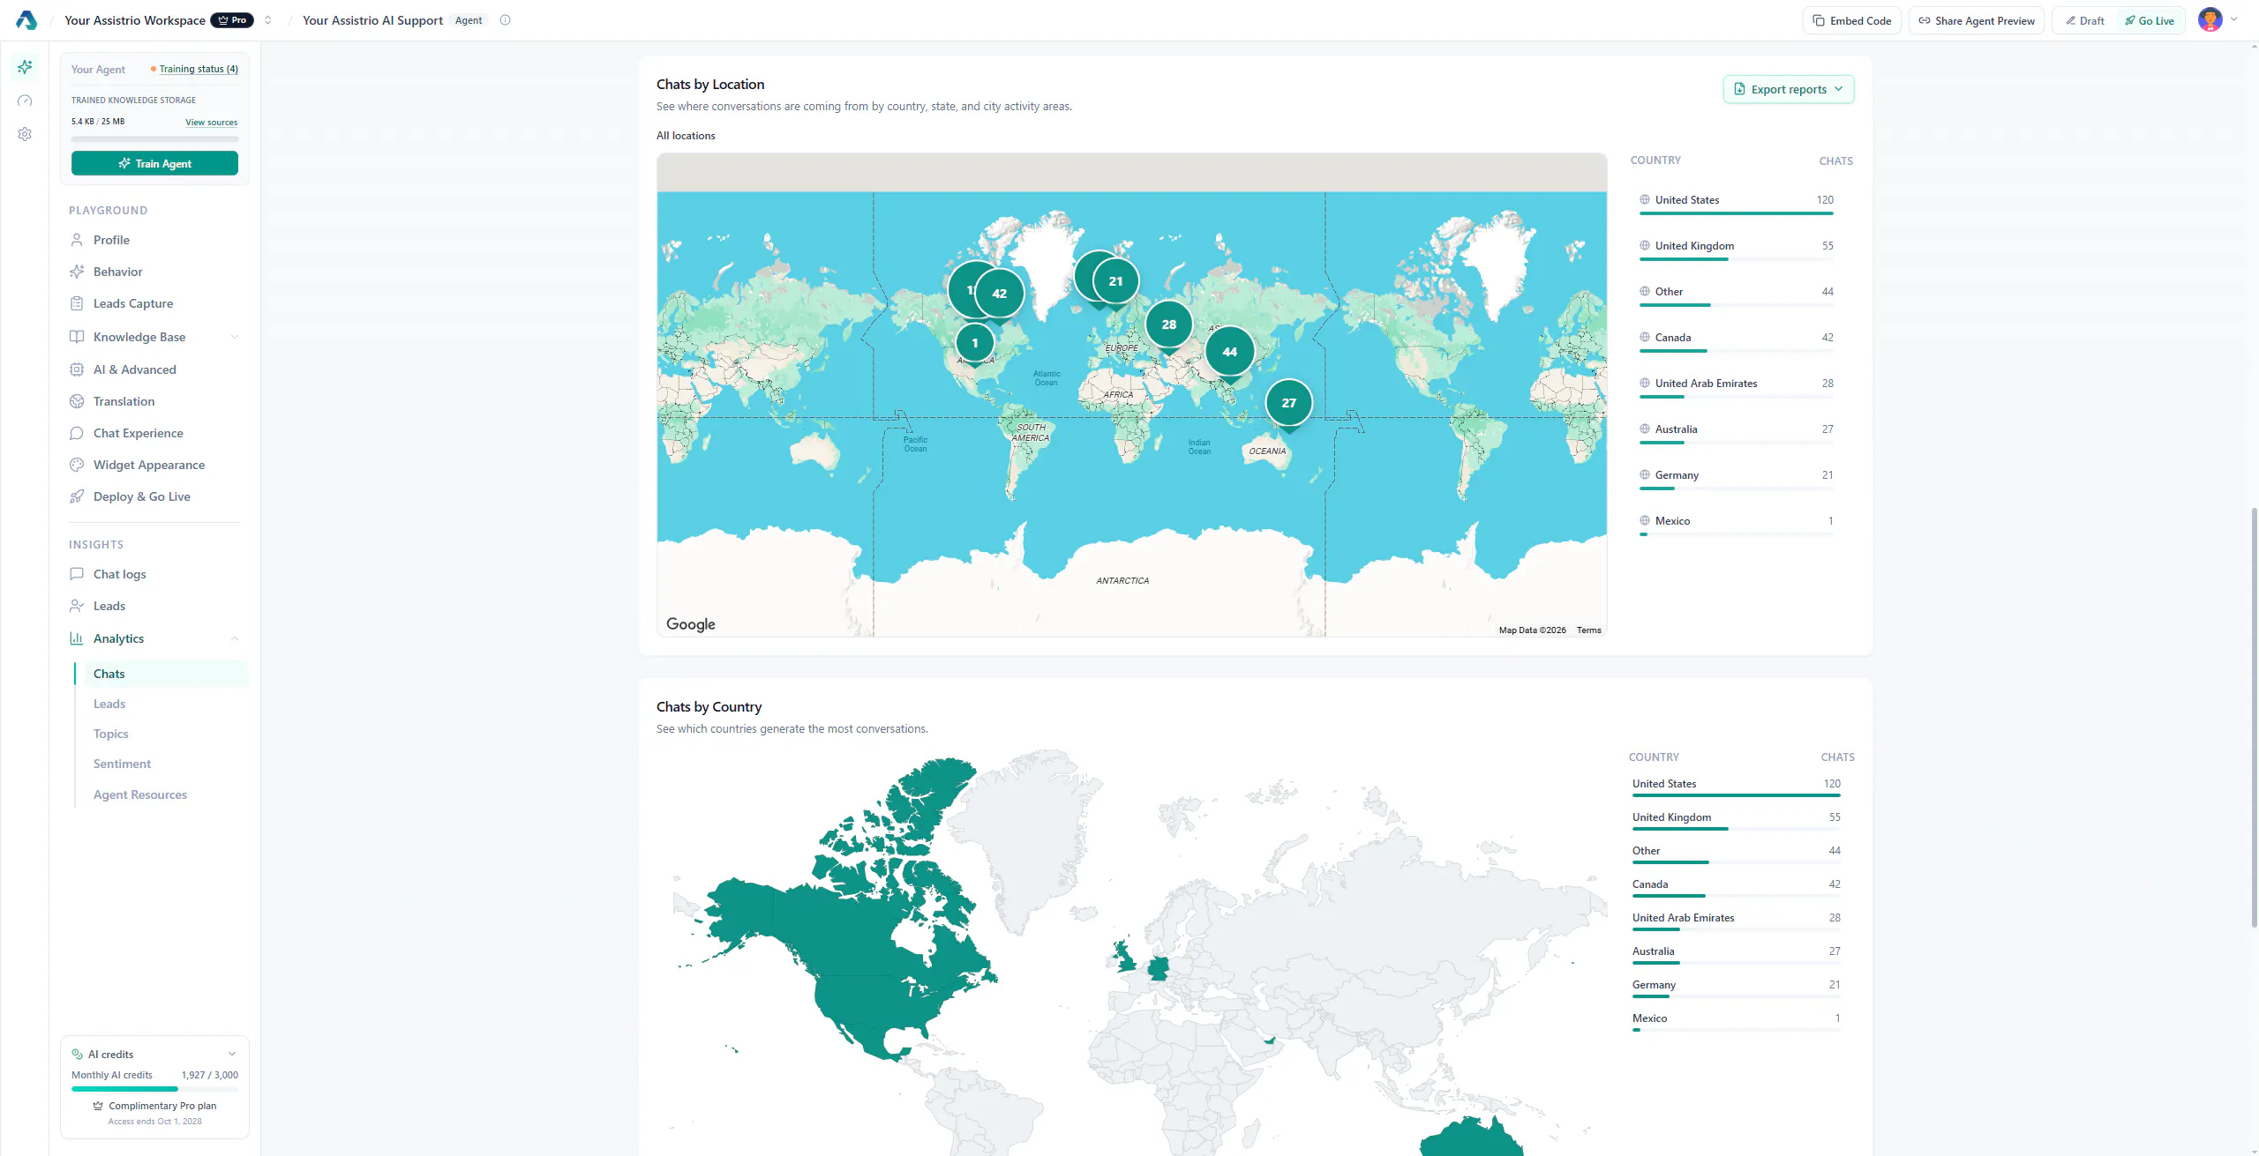Click the page vertical scrollbar
The width and height of the screenshot is (2259, 1156).
pyautogui.click(x=2254, y=717)
